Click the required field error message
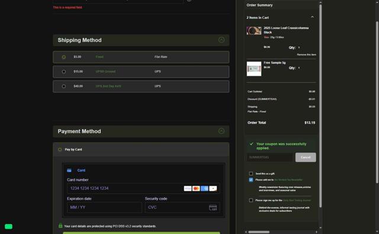 click(68, 8)
